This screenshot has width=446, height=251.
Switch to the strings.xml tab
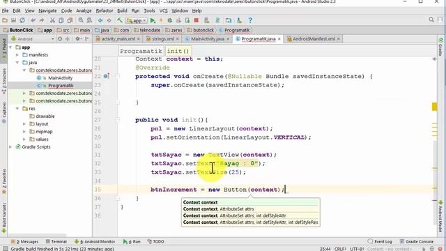[x=162, y=39]
